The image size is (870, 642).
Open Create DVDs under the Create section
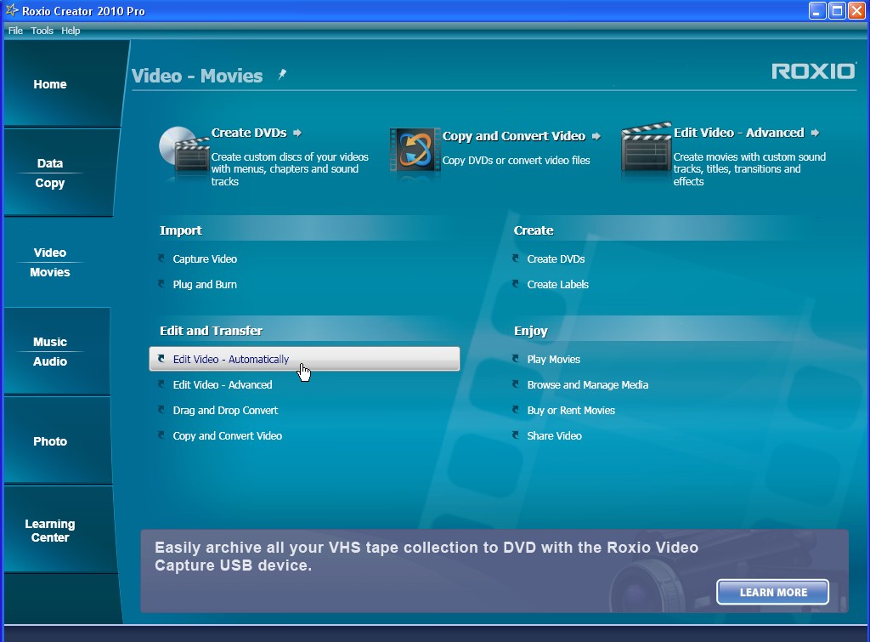pos(556,259)
